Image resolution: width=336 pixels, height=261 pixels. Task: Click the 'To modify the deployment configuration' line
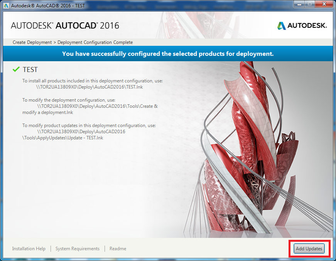(69, 100)
